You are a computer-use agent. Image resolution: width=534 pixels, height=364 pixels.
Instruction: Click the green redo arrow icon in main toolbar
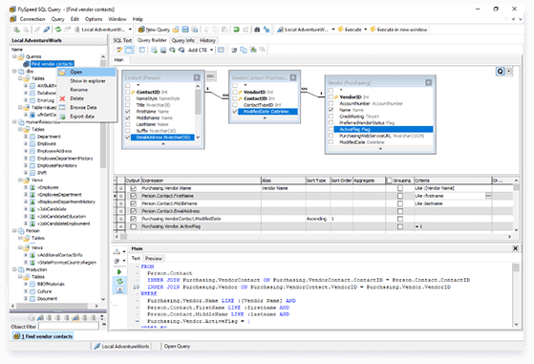tap(236, 30)
